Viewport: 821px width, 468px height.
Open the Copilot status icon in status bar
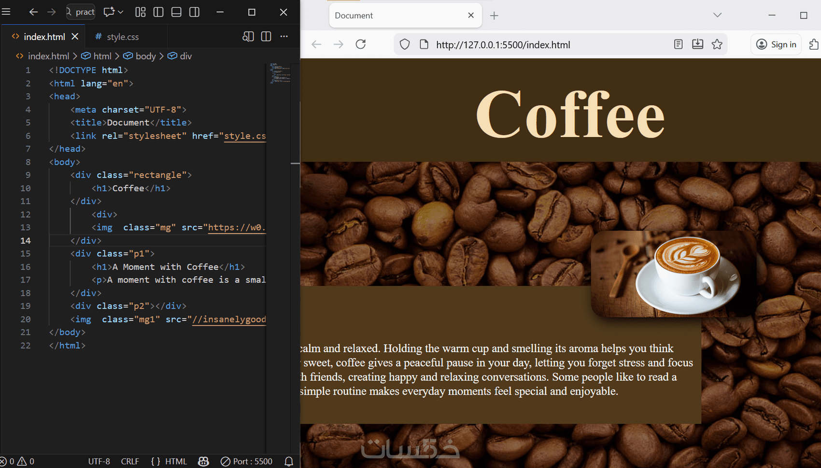(x=203, y=462)
